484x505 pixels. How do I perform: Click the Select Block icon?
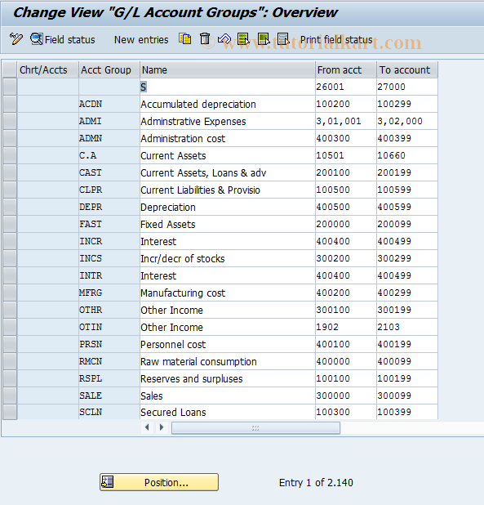pyautogui.click(x=264, y=39)
